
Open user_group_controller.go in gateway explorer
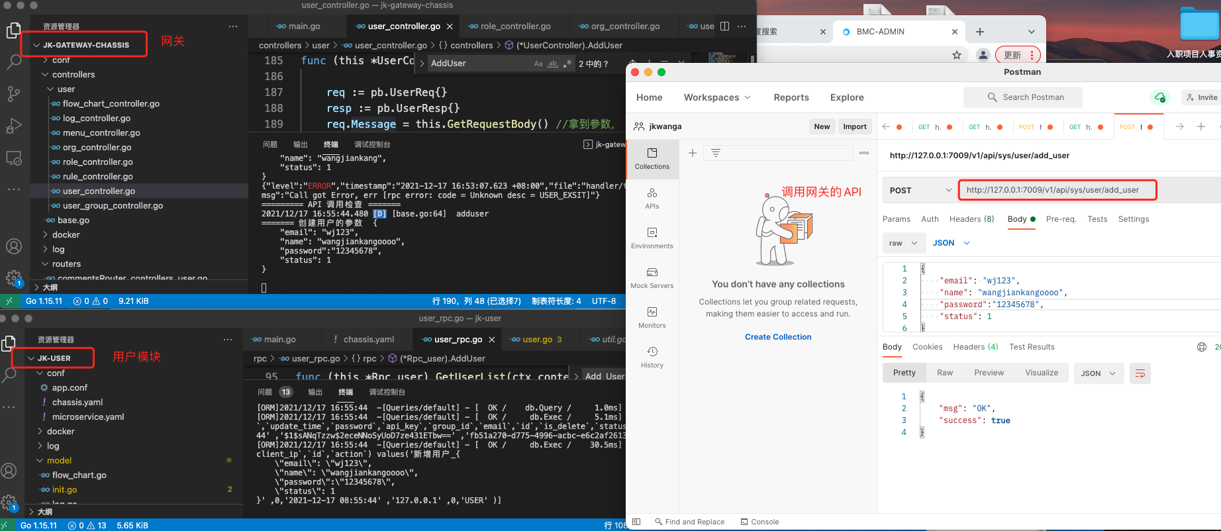pos(113,206)
